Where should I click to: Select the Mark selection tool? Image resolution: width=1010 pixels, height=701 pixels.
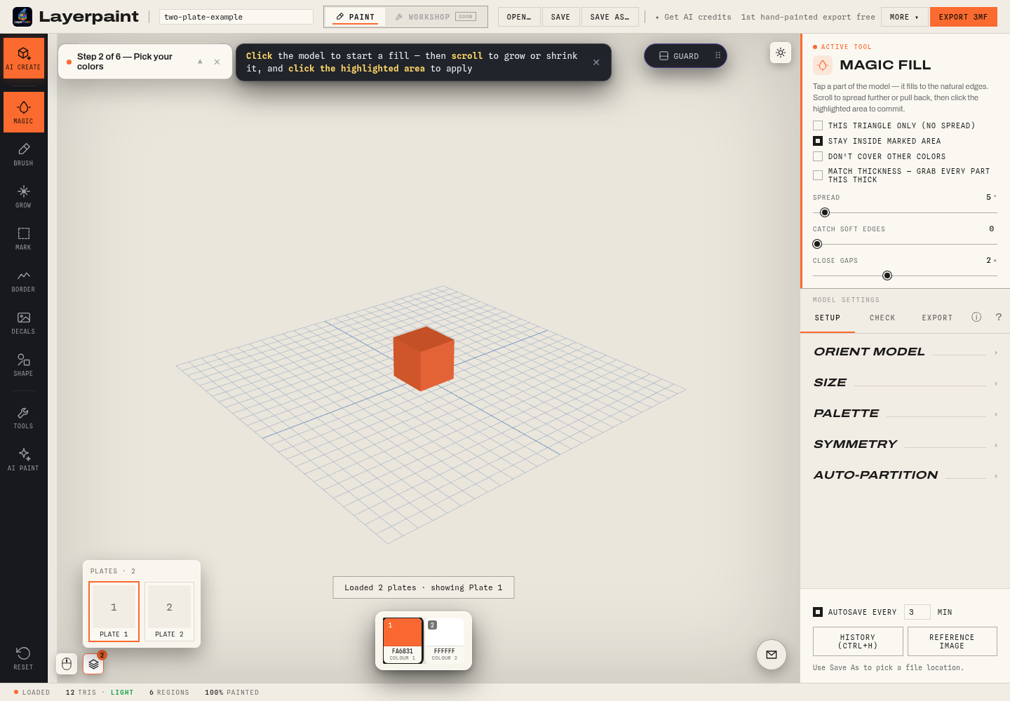point(24,238)
